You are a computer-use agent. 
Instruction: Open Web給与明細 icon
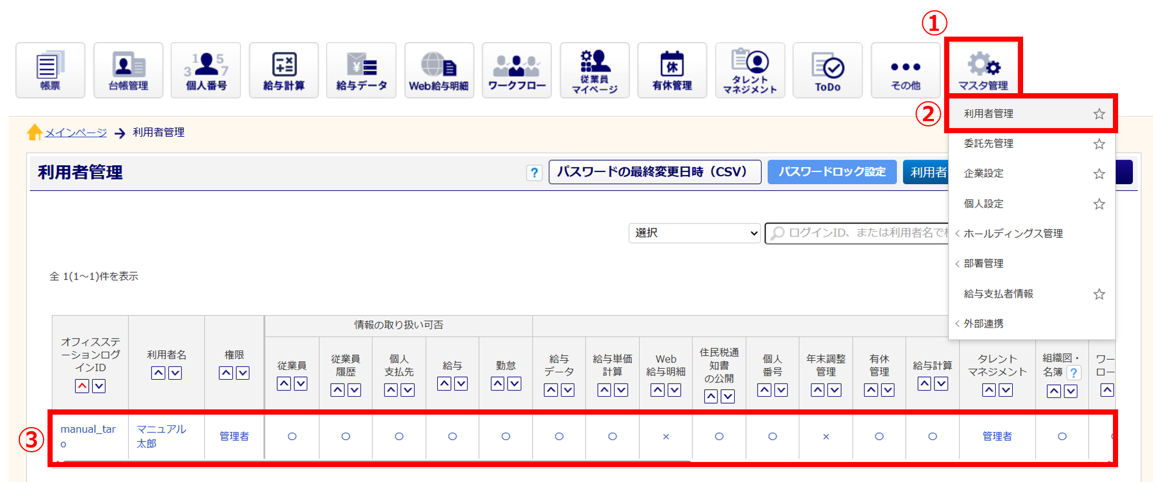[x=439, y=70]
